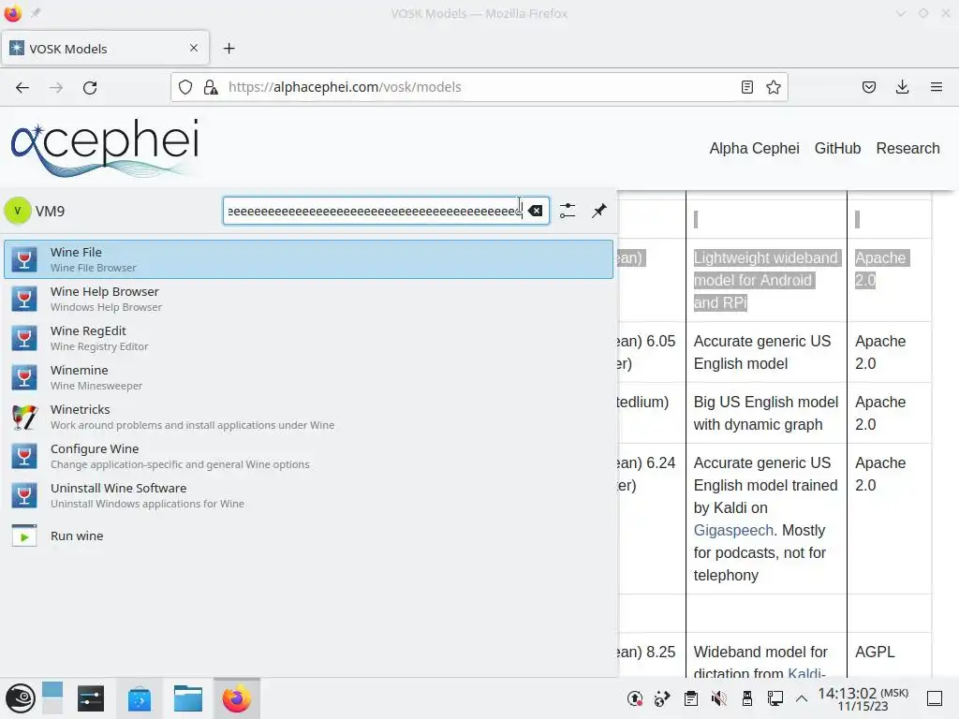View site security lock information

coord(211,87)
